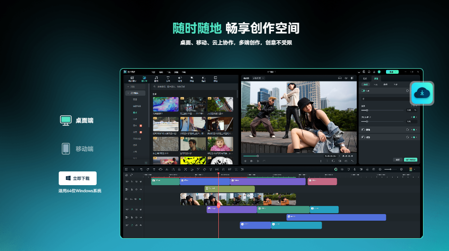Image resolution: width=449 pixels, height=251 pixels.
Task: Open the first My Media tab icon
Action: [x=132, y=79]
